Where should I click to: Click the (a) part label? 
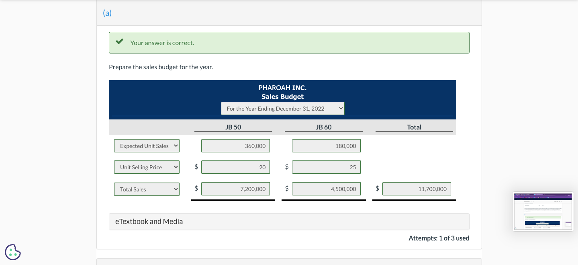(x=107, y=13)
